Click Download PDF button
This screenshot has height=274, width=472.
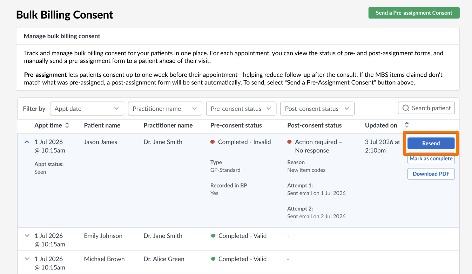point(431,174)
